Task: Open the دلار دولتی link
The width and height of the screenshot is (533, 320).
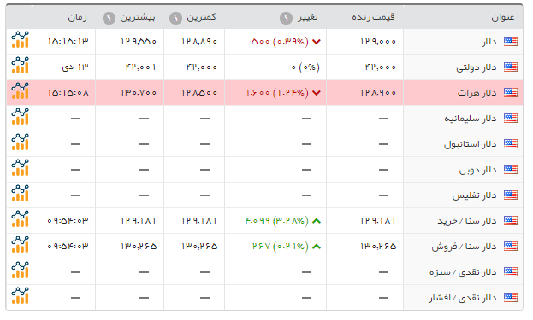Action: pos(477,67)
